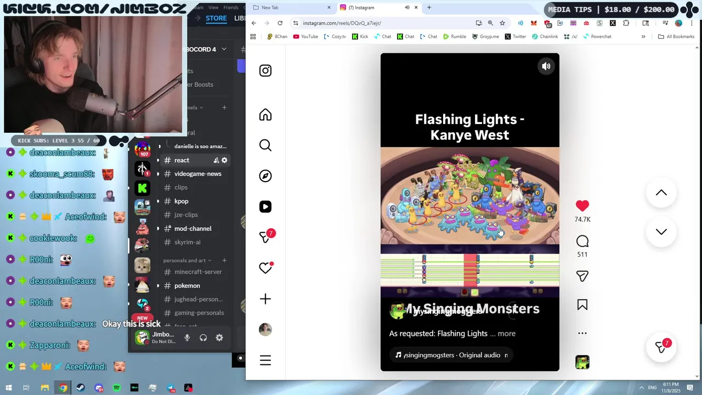702x395 pixels.
Task: Open Steam View menu
Action: pyautogui.click(x=213, y=8)
